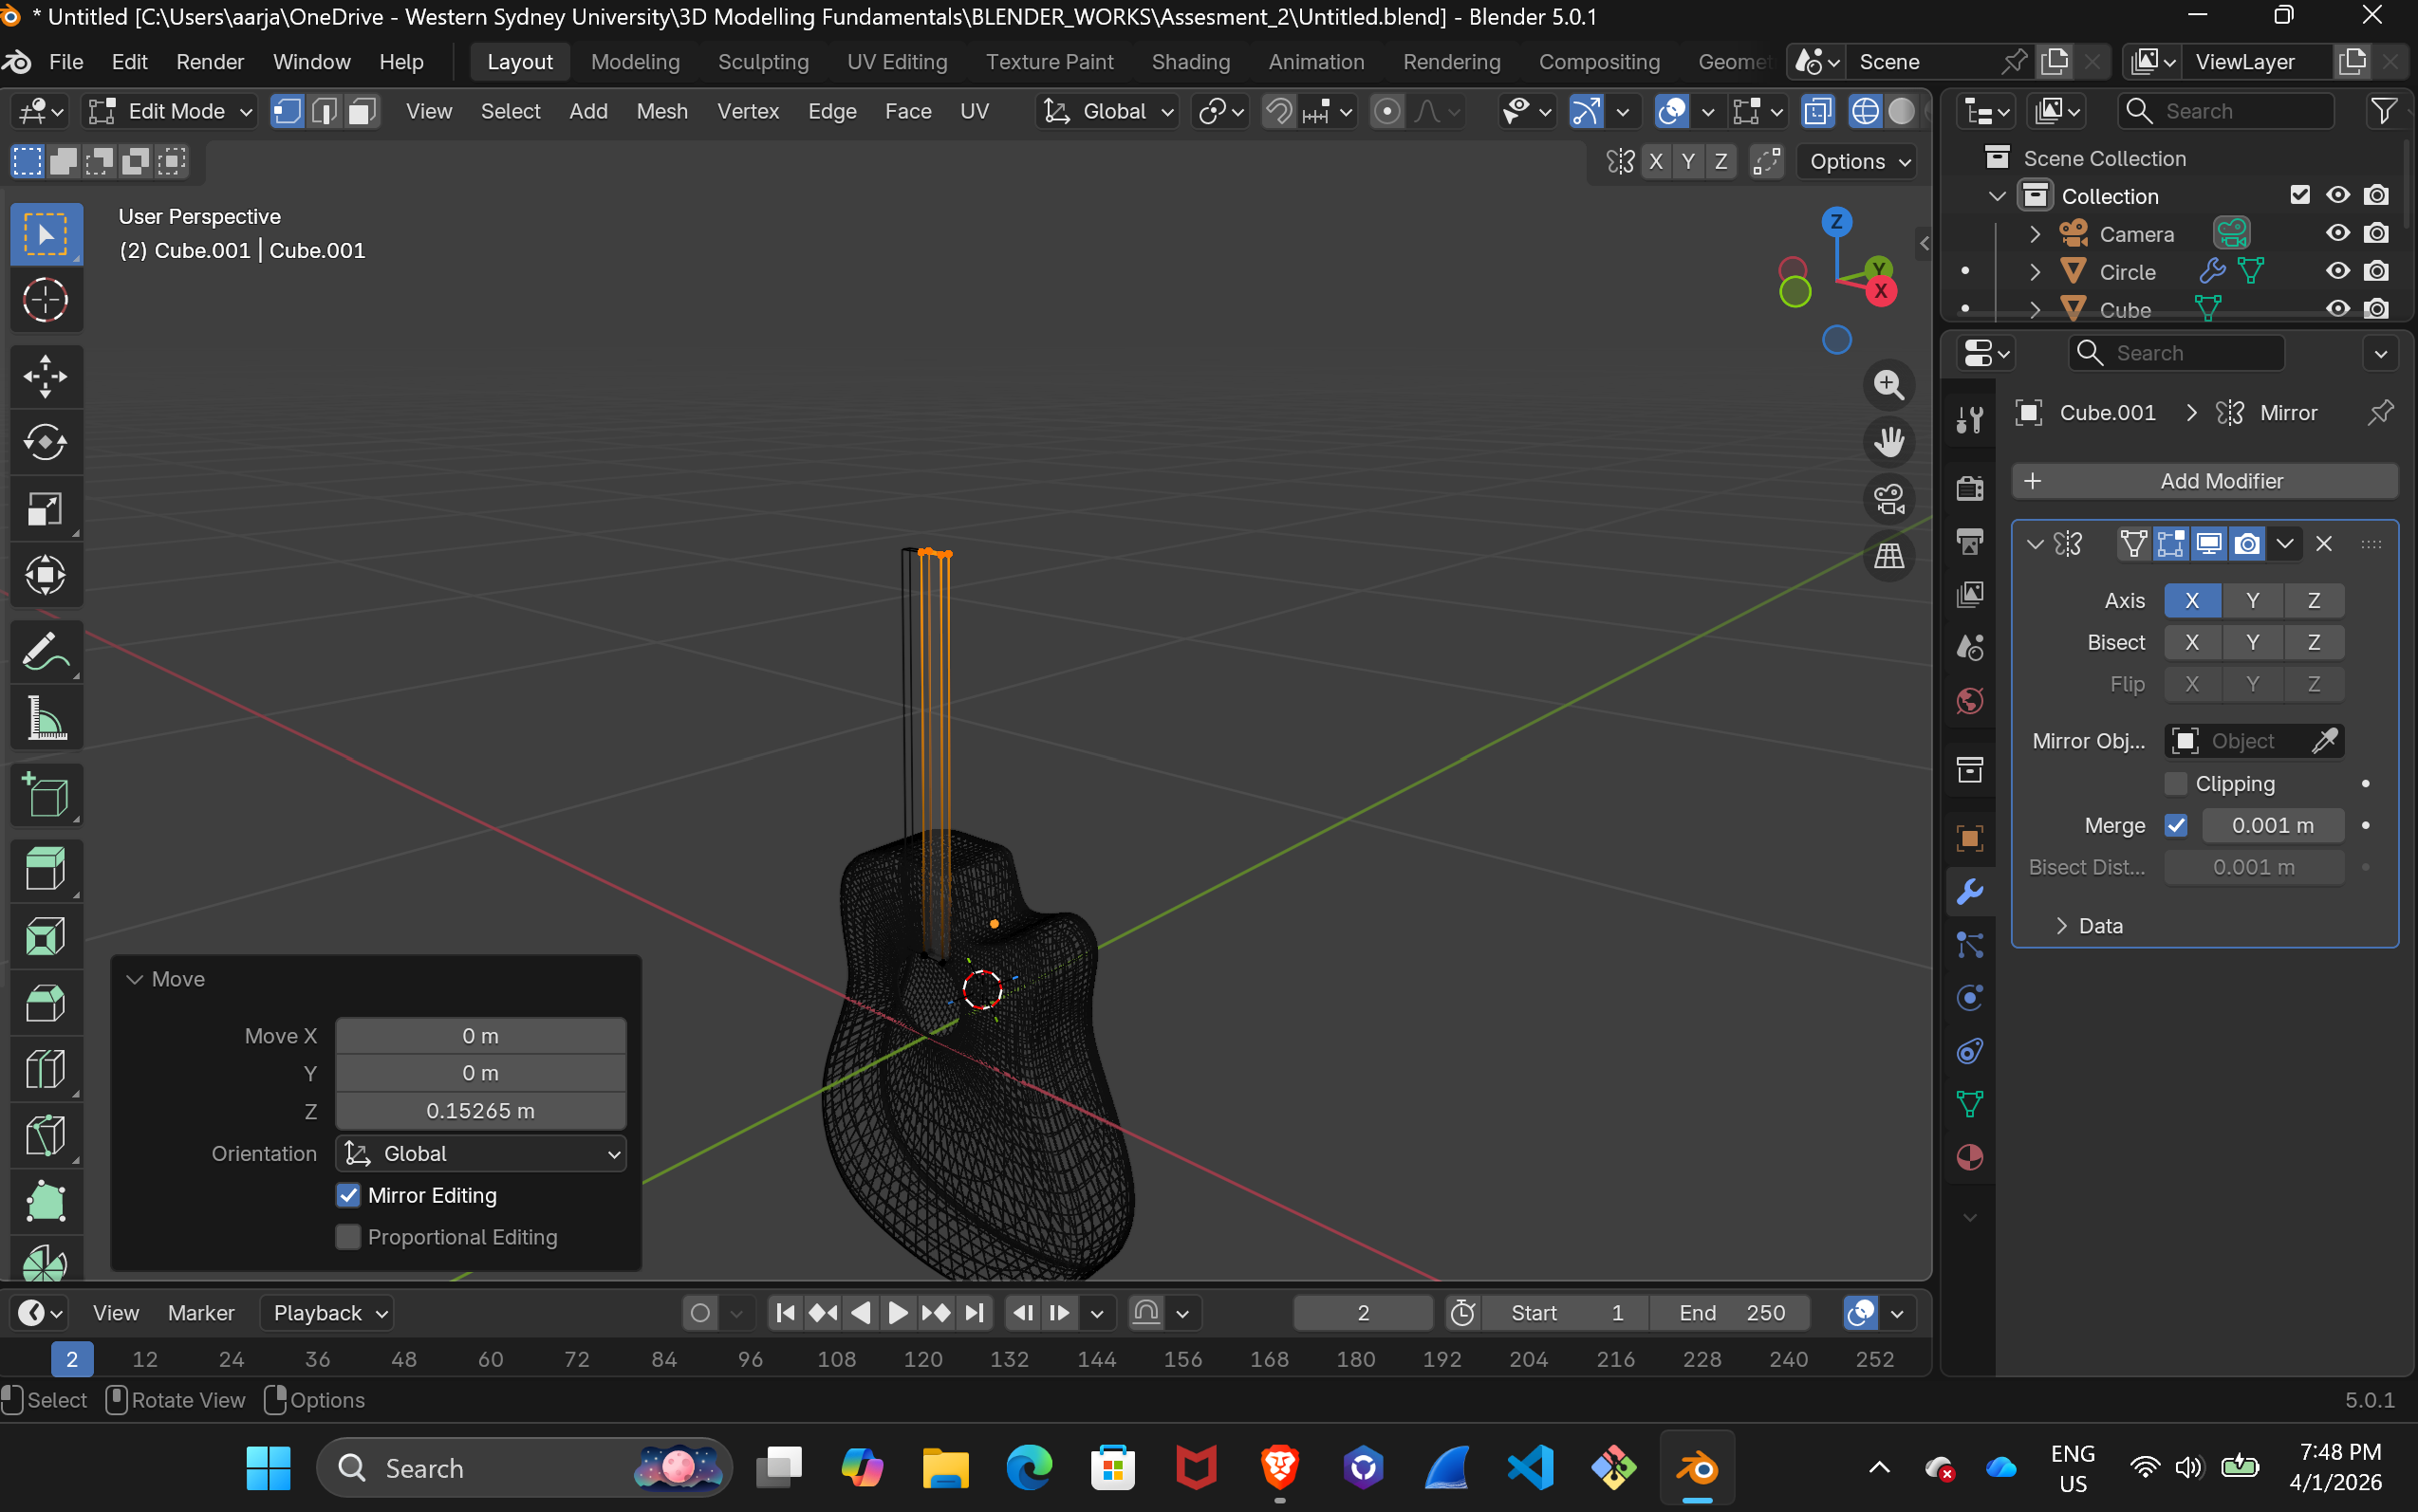Click the Add Modifier button

click(x=2204, y=481)
